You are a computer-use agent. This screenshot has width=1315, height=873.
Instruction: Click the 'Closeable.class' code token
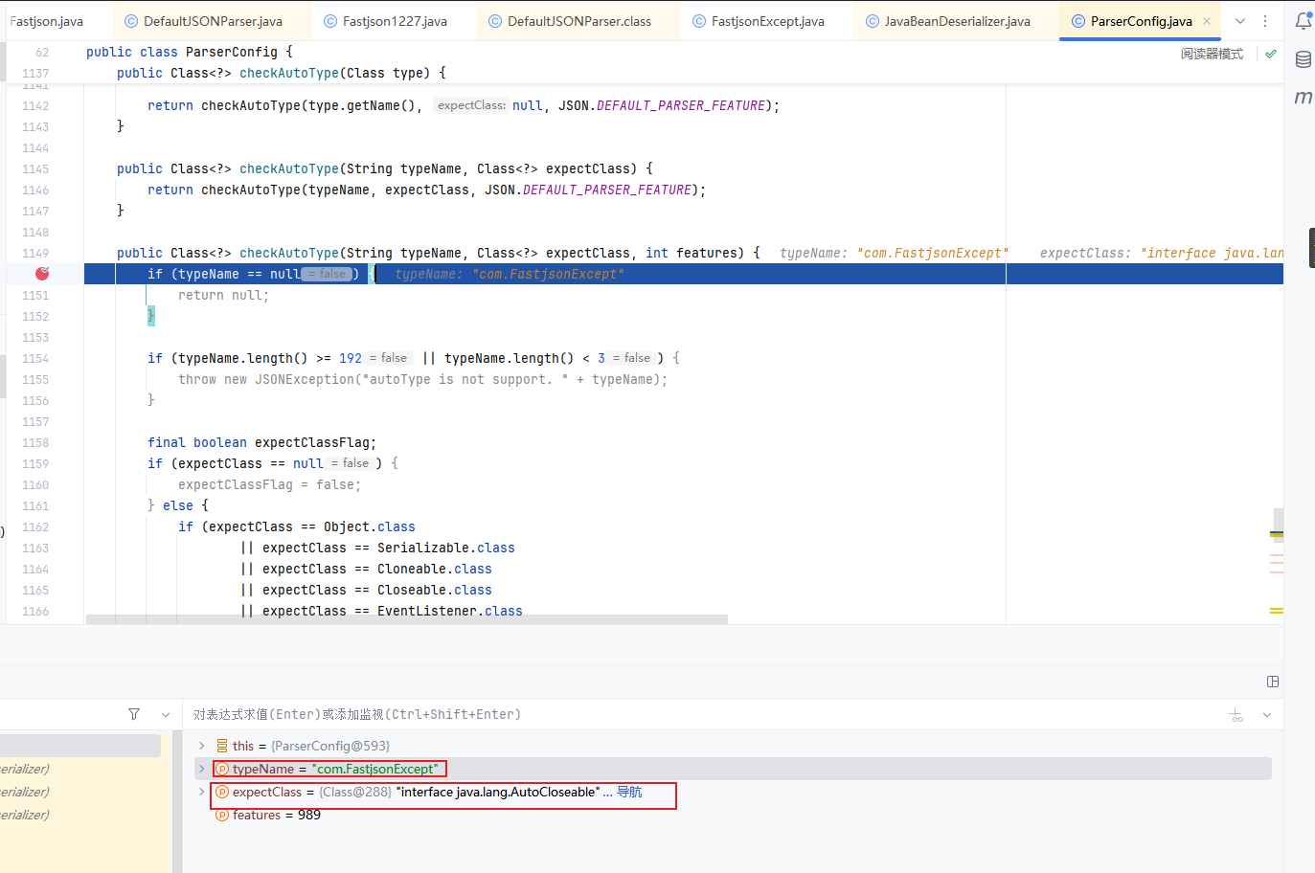pos(435,590)
